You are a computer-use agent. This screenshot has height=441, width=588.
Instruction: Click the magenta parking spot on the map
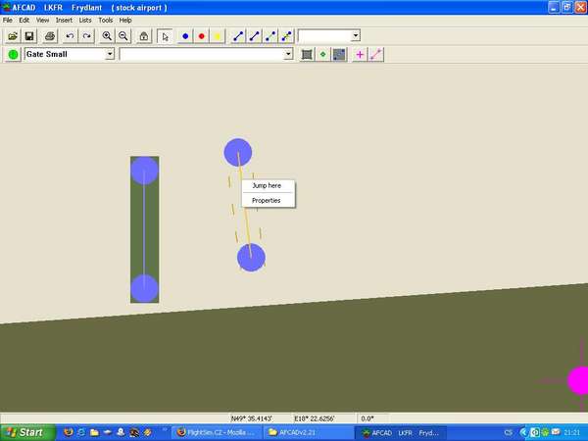coord(579,380)
